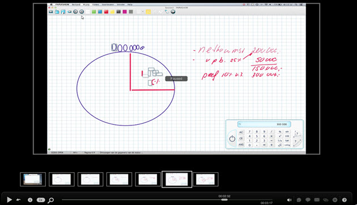Open the Bestand menu

(76, 5)
